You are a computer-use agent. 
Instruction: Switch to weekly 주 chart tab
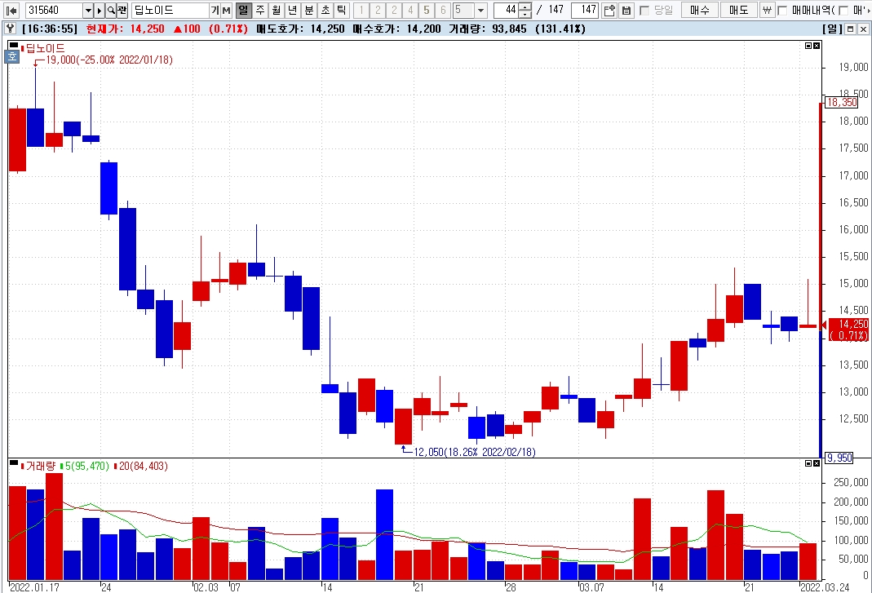[x=260, y=10]
